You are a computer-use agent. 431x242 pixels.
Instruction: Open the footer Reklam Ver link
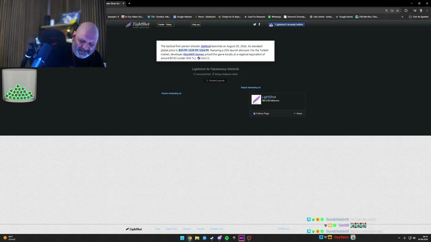[x=217, y=229]
